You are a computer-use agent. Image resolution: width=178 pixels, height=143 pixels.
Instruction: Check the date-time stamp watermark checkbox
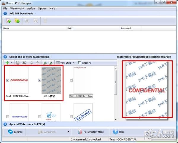tap(8, 116)
